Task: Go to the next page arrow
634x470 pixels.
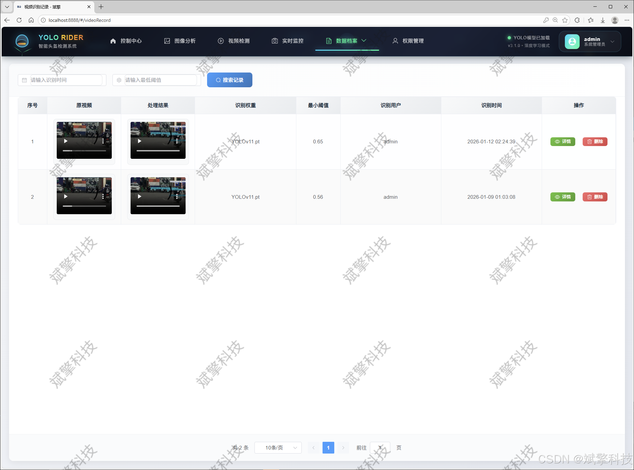Action: coord(343,448)
